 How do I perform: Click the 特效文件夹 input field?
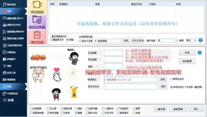(130, 87)
